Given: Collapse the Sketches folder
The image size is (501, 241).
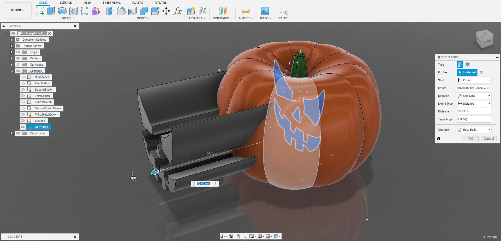Looking at the screenshot, I should 11,71.
